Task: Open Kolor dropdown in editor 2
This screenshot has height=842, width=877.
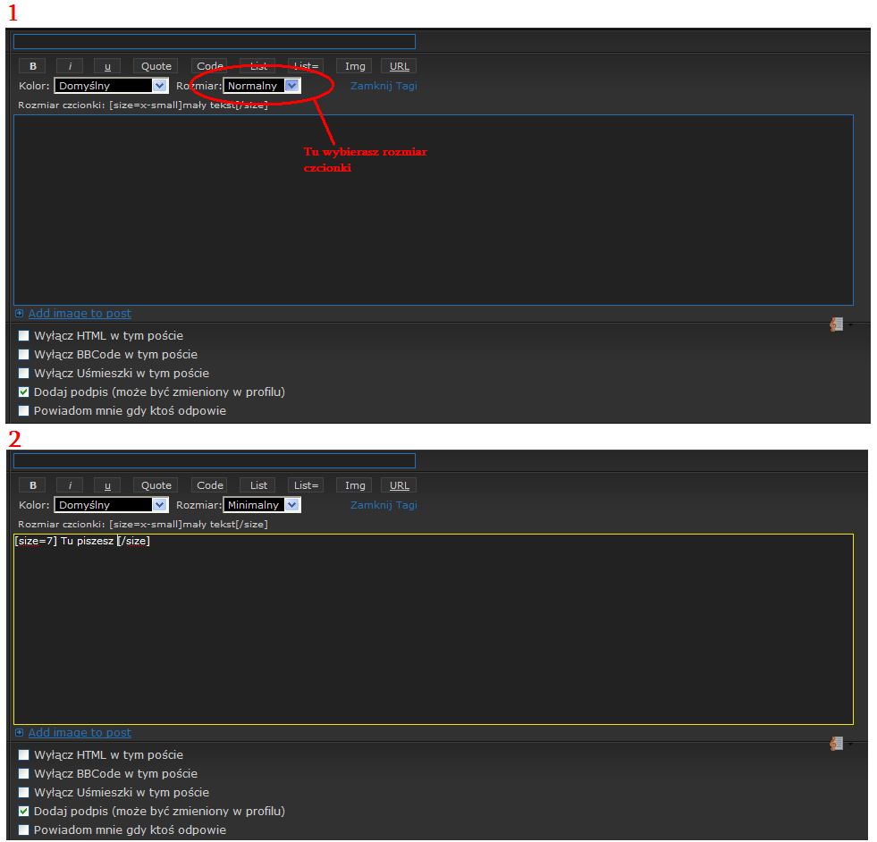Action: pos(111,505)
